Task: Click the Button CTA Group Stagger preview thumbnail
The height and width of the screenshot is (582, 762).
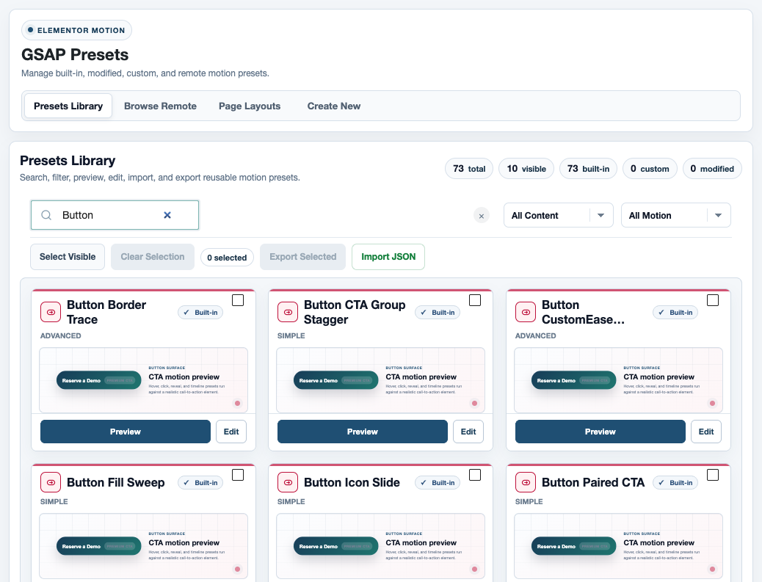Action: point(380,380)
